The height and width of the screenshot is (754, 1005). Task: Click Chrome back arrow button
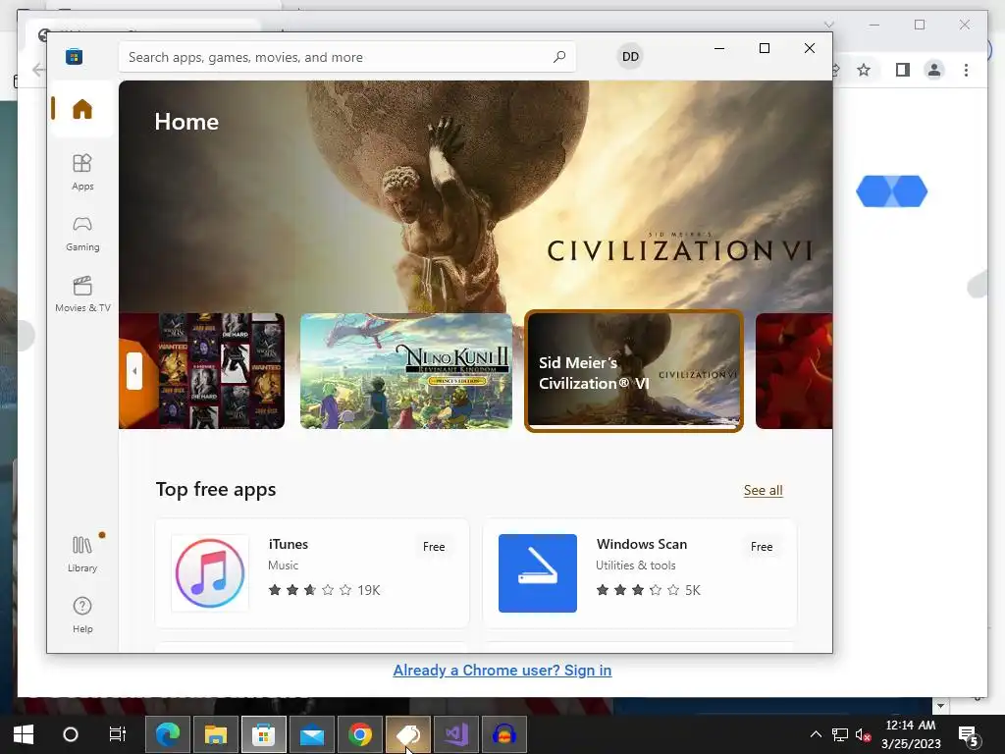click(38, 70)
